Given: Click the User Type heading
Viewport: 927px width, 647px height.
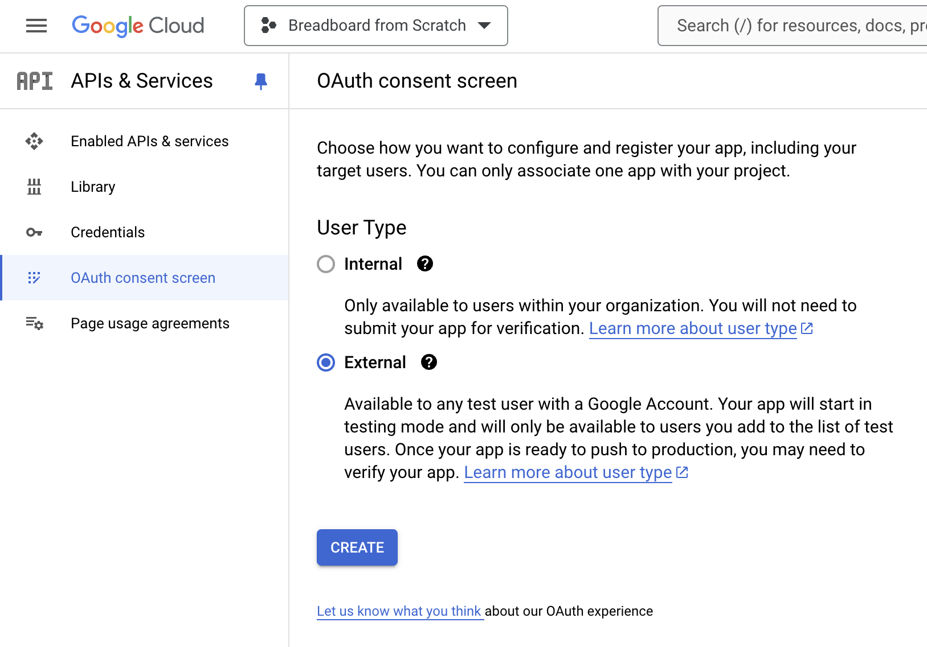Looking at the screenshot, I should [362, 228].
